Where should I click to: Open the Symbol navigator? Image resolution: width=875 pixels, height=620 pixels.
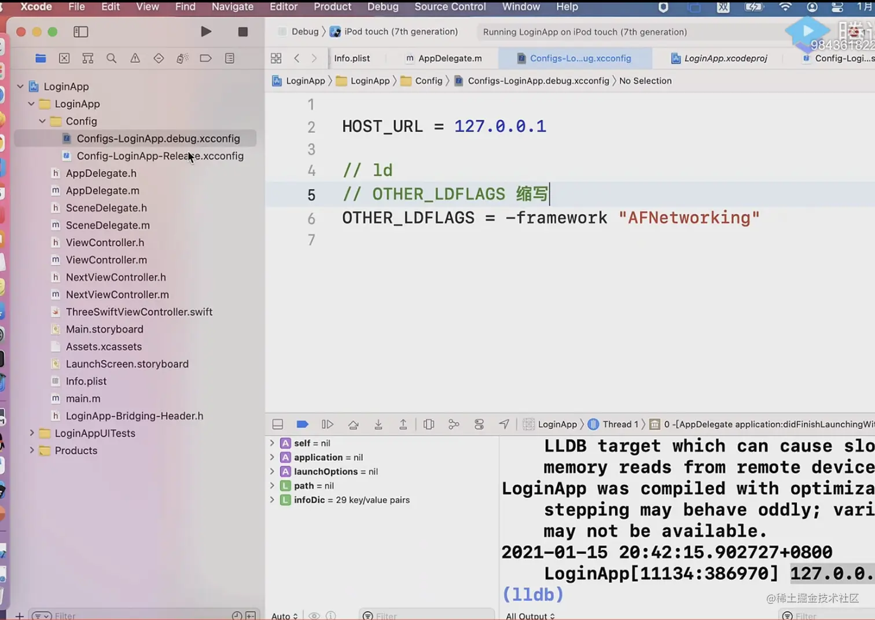pyautogui.click(x=88, y=58)
